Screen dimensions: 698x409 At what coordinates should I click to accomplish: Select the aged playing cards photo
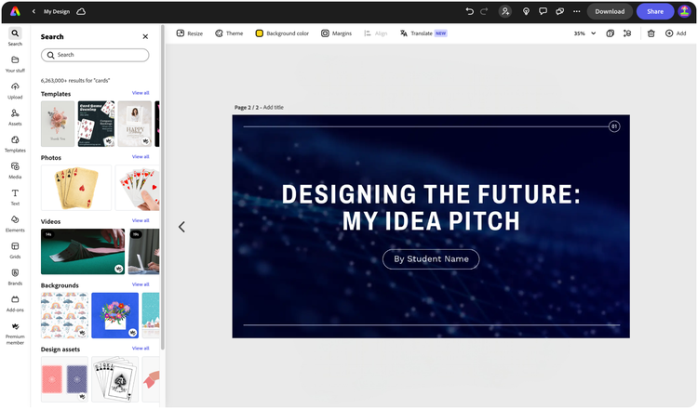[76, 188]
